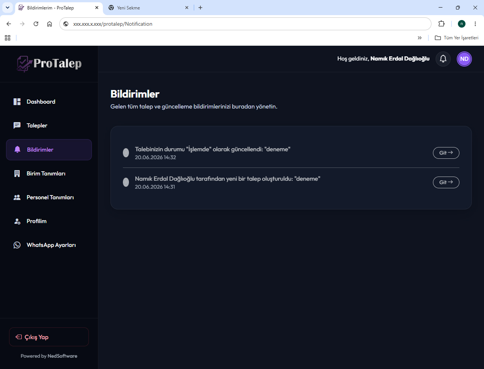Reload the current page
The image size is (484, 369).
(36, 24)
